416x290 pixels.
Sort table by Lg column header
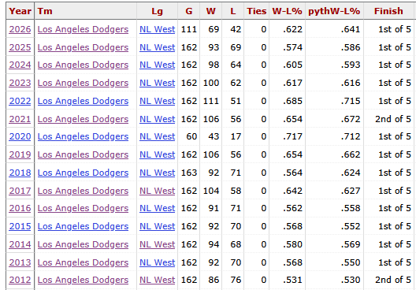click(157, 11)
